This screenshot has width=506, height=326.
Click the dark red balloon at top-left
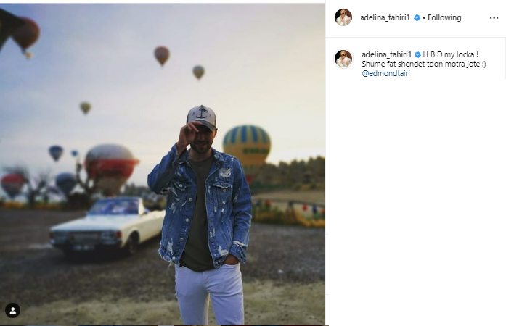pyautogui.click(x=26, y=33)
